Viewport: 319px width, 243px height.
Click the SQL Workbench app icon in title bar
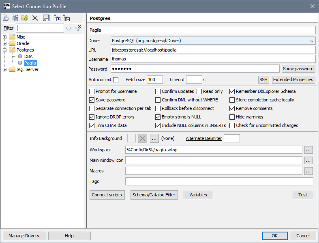(7, 6)
